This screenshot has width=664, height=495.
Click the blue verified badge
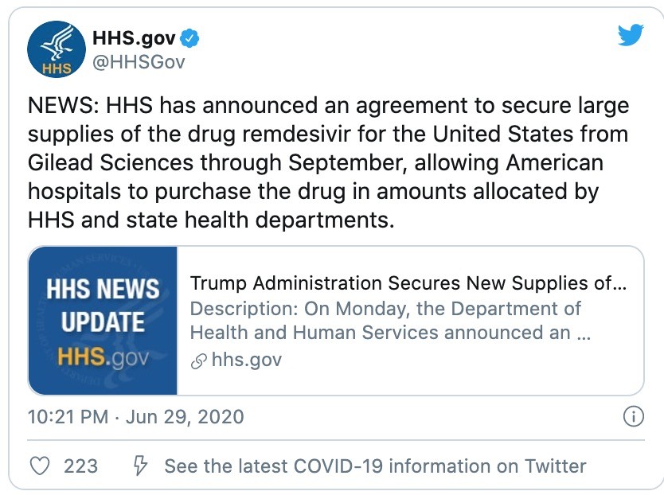pyautogui.click(x=189, y=38)
